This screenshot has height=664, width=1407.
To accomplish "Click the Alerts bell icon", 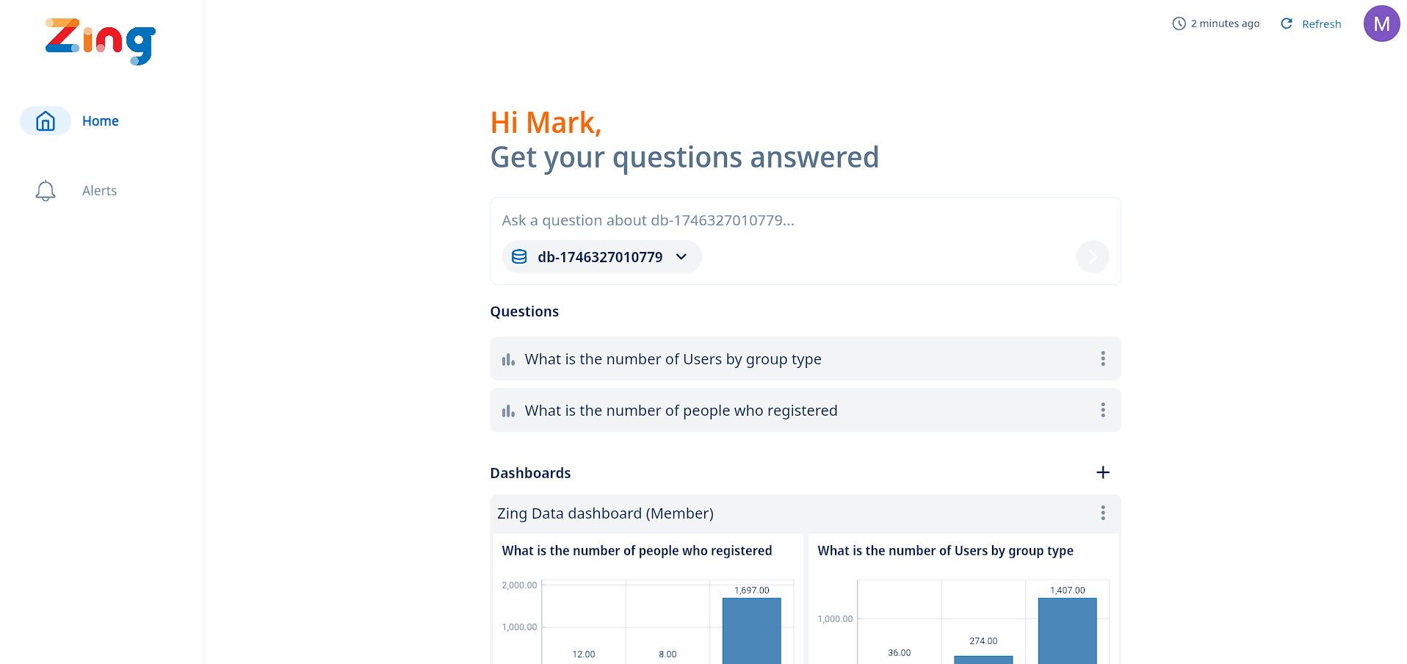I will 46,191.
